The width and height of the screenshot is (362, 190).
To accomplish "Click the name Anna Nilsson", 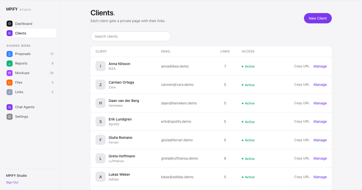I will (119, 64).
